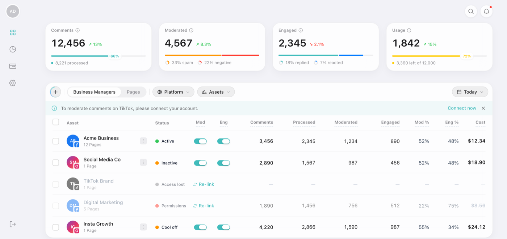Image resolution: width=507 pixels, height=239 pixels.
Task: Open the notifications bell
Action: point(486,11)
